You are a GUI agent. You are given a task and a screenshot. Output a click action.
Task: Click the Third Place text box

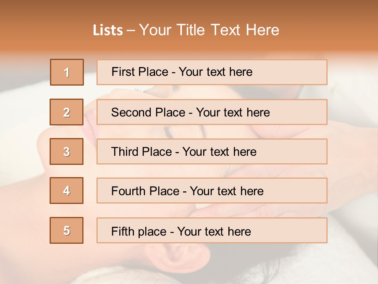coord(212,151)
